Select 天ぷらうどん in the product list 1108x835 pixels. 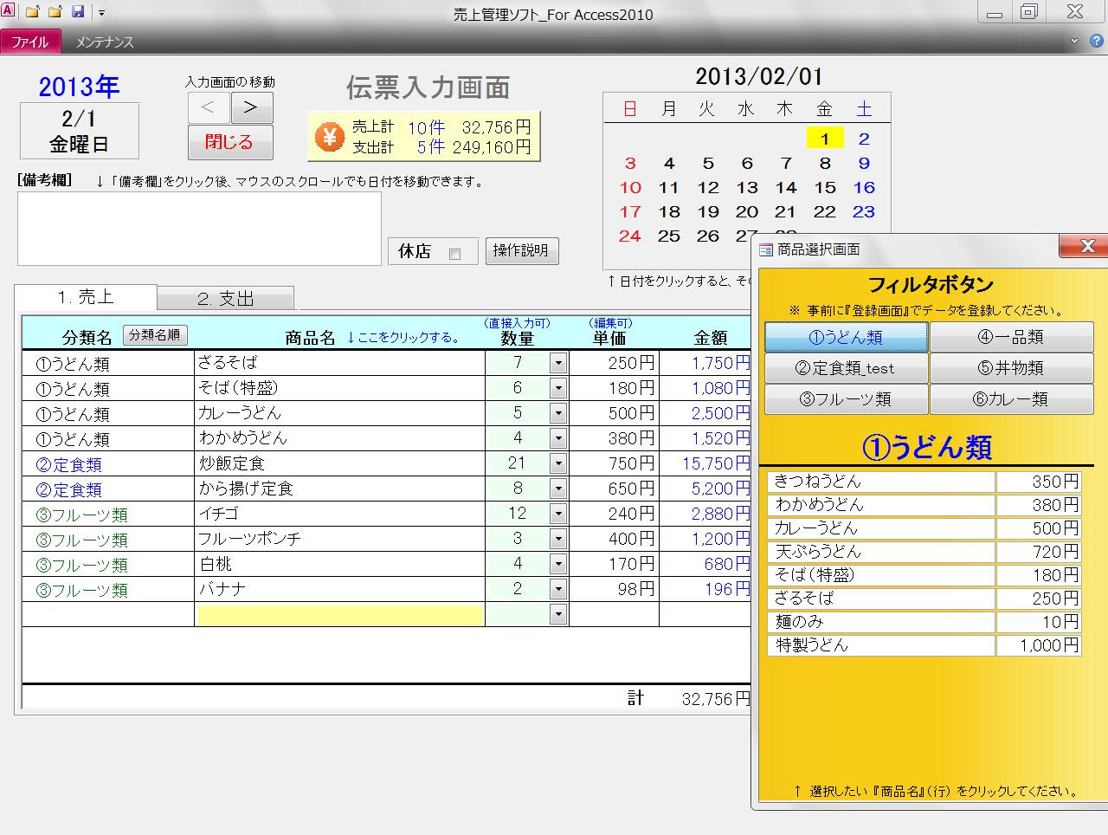pyautogui.click(x=881, y=552)
